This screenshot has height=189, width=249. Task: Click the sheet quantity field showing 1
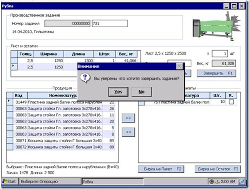[x=220, y=54]
